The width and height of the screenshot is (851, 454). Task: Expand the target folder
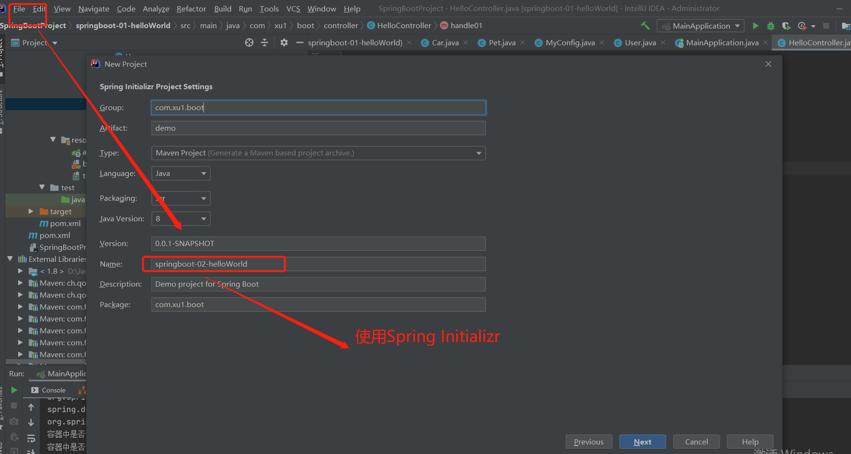(31, 211)
